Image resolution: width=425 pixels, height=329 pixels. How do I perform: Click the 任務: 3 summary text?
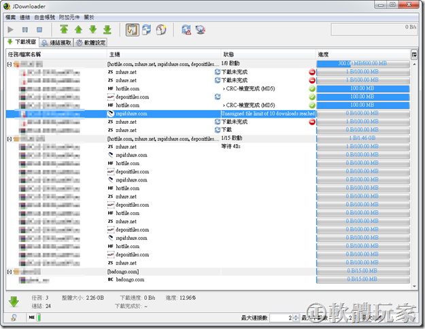(x=40, y=298)
